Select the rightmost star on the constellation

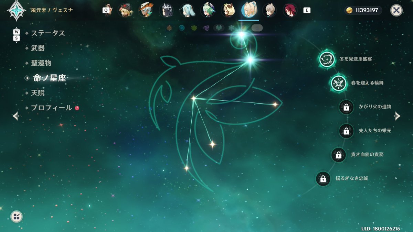[x=275, y=104]
